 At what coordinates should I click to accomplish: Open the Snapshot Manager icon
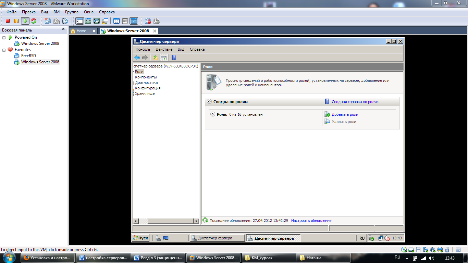click(x=65, y=21)
